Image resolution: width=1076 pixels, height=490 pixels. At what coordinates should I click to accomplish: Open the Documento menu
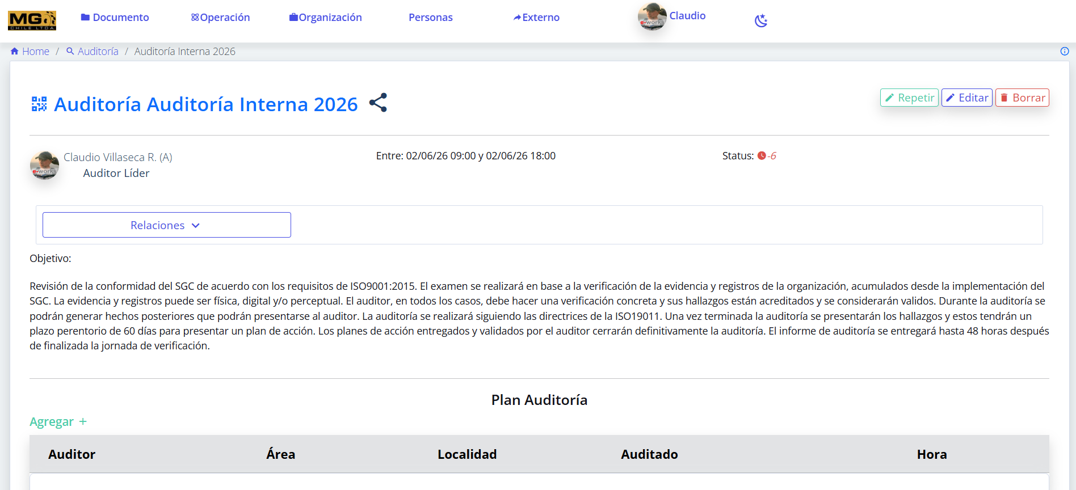(x=115, y=18)
